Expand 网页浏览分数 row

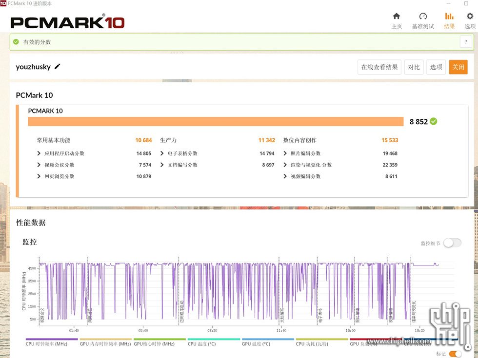39,176
